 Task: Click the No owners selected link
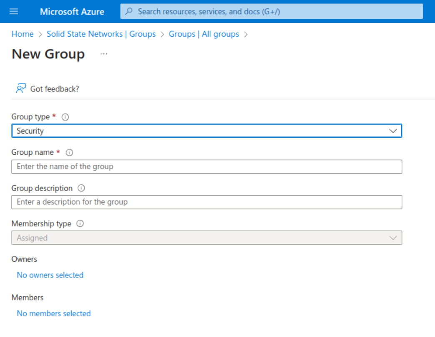pyautogui.click(x=50, y=275)
